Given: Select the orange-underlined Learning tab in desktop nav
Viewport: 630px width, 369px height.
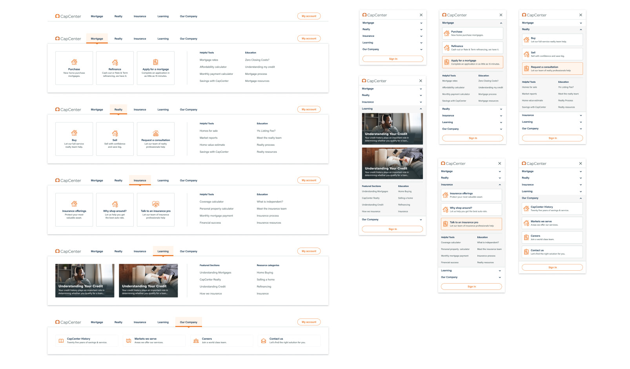Looking at the screenshot, I should (x=163, y=251).
